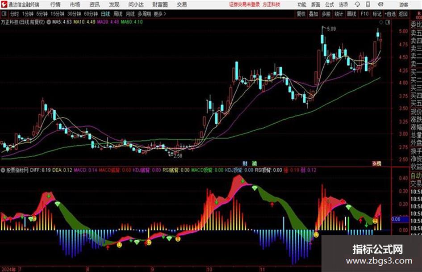Click the 通达信 red logo icon
Viewport: 422px width, 272px height.
click(4, 4)
